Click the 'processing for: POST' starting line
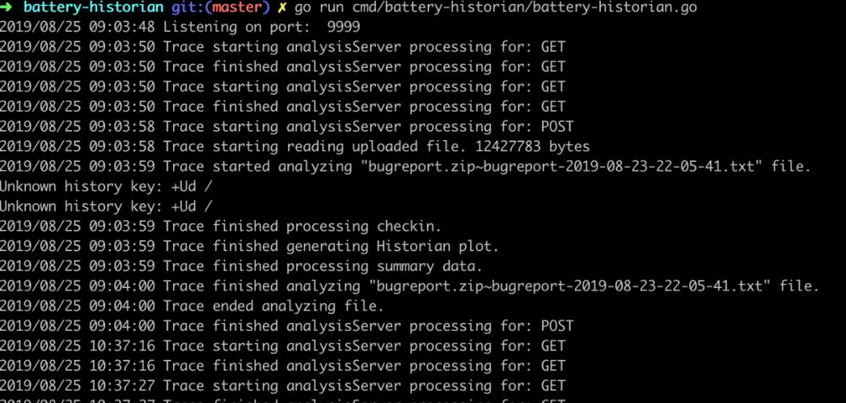Image resolution: width=846 pixels, height=403 pixels. tap(287, 127)
